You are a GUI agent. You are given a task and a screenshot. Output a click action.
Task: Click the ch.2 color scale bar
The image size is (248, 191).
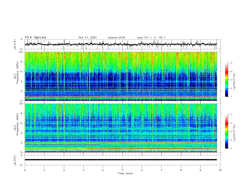tap(226, 131)
